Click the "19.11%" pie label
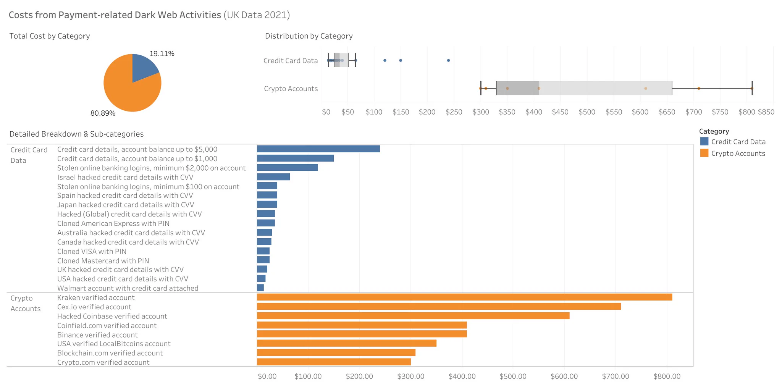This screenshot has width=782, height=391. (162, 54)
